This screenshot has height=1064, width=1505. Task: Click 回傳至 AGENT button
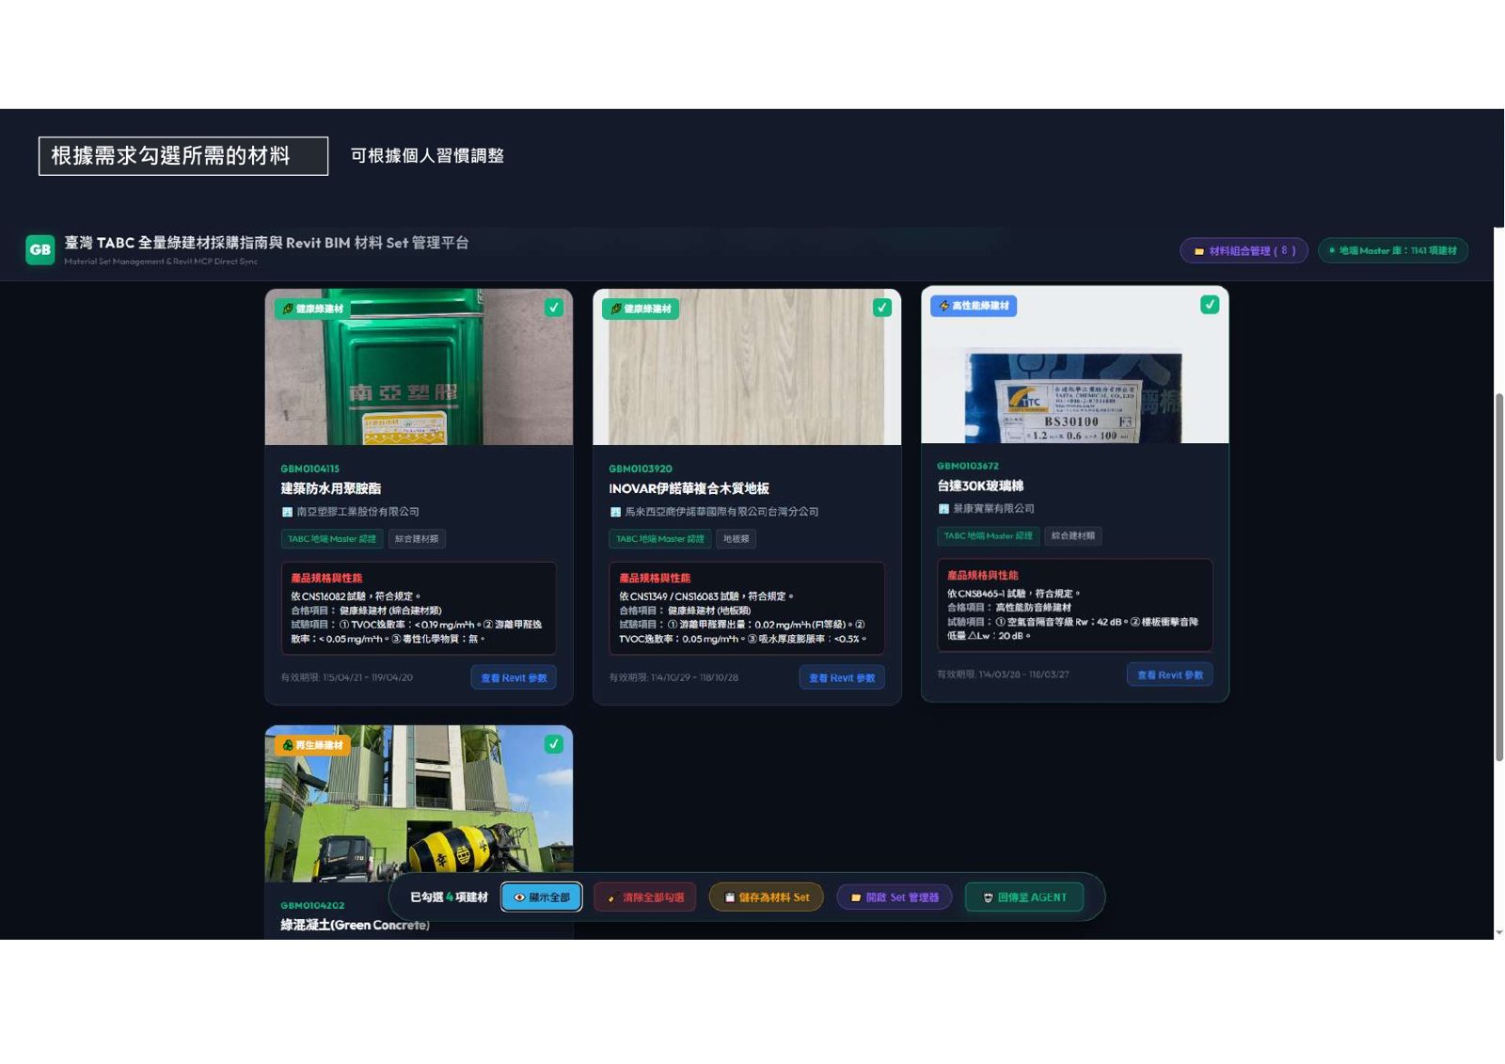point(1024,897)
